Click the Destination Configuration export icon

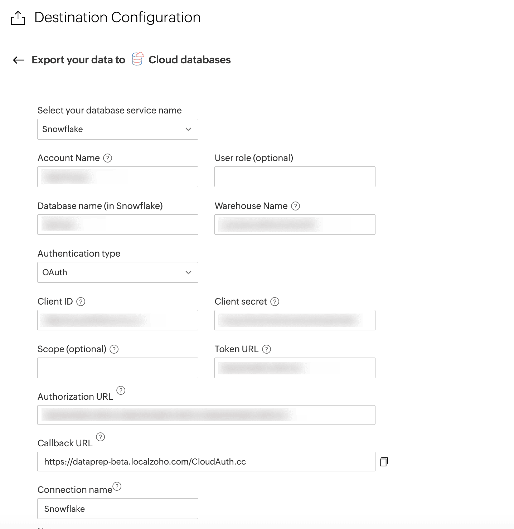[x=18, y=18]
